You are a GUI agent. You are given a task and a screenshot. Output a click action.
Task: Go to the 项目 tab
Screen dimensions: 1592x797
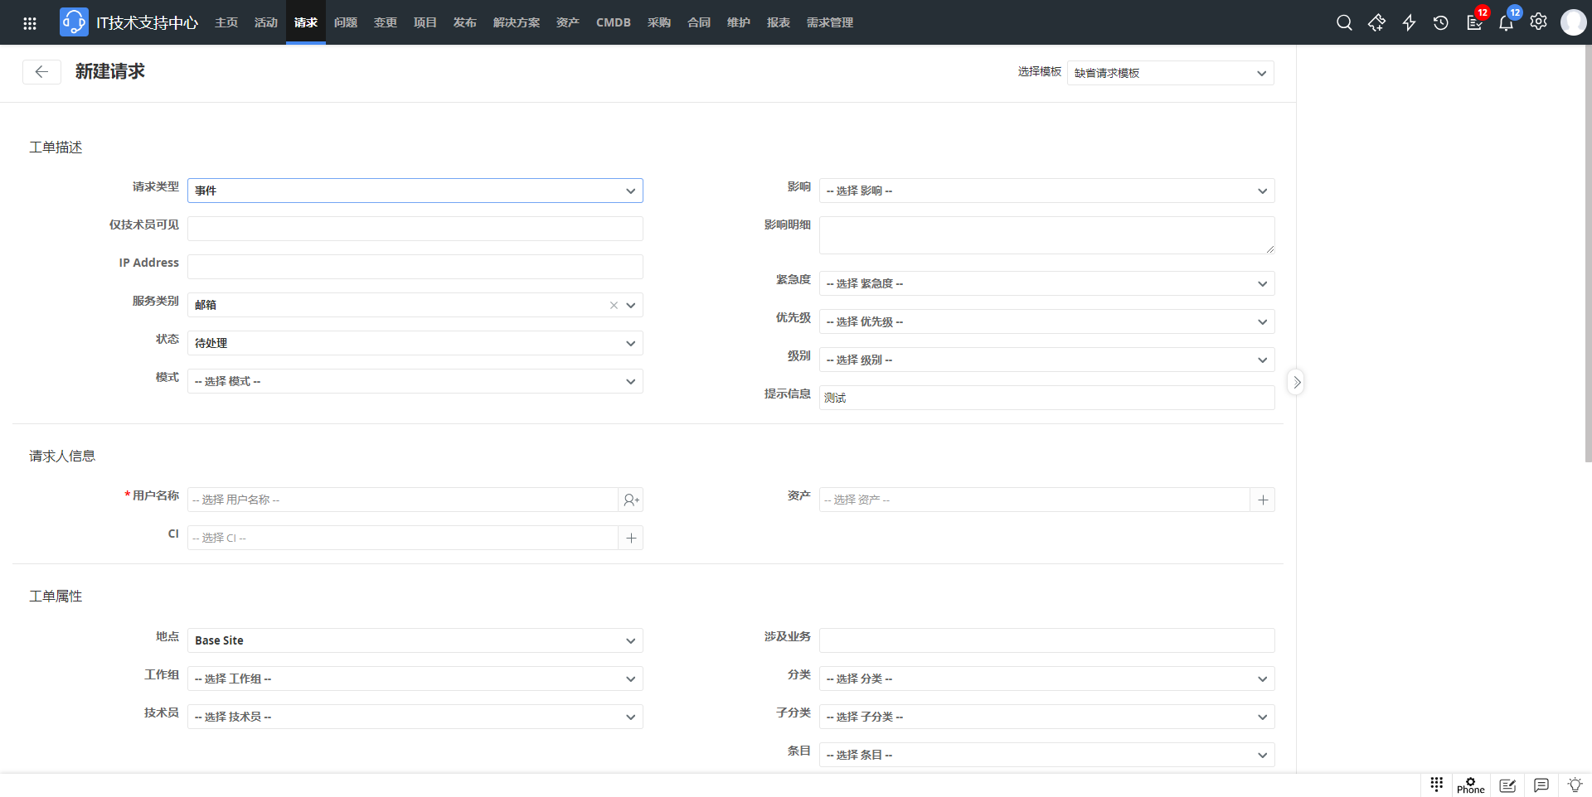425,22
